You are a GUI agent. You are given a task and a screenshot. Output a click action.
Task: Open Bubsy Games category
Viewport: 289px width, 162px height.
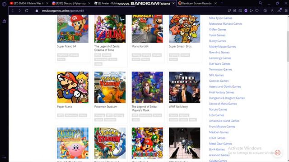[x=217, y=41]
